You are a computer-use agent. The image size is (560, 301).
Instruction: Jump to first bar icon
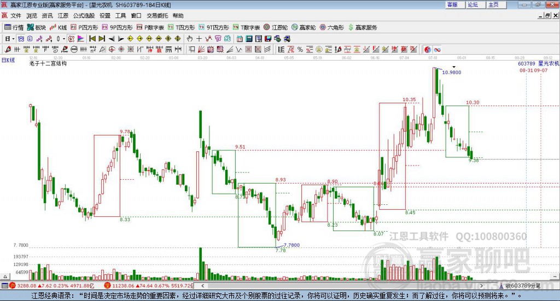[92, 39]
